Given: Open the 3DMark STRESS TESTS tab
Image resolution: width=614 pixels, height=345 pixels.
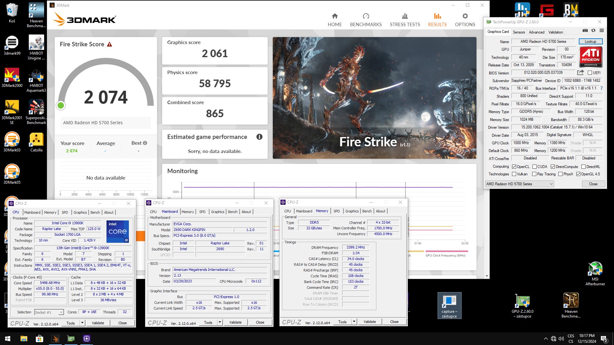Looking at the screenshot, I should point(405,20).
